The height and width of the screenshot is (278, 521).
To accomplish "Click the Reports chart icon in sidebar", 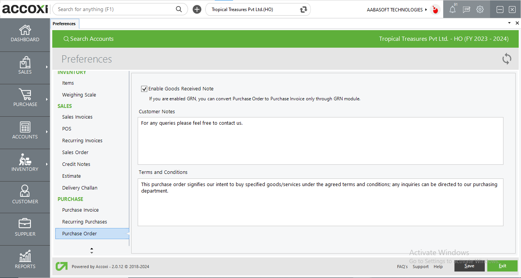I will 25,256.
